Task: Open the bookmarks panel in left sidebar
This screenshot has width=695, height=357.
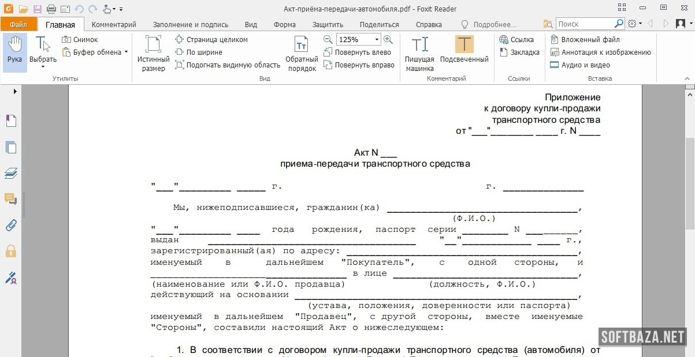Action: click(x=11, y=121)
